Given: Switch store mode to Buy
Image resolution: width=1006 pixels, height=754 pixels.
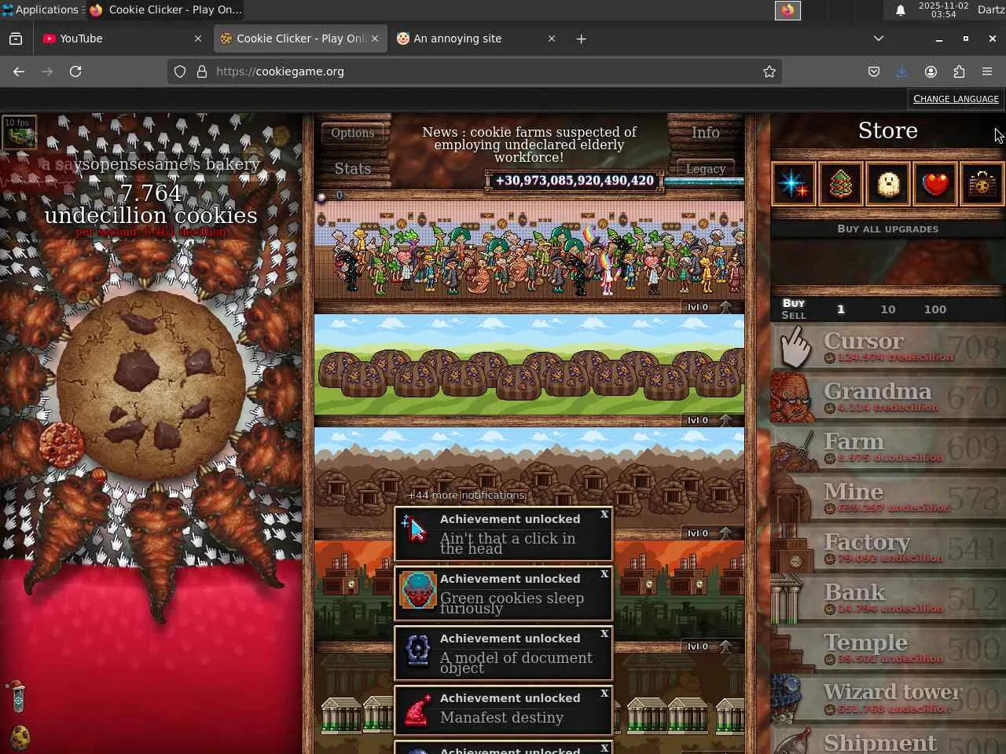Looking at the screenshot, I should tap(794, 303).
